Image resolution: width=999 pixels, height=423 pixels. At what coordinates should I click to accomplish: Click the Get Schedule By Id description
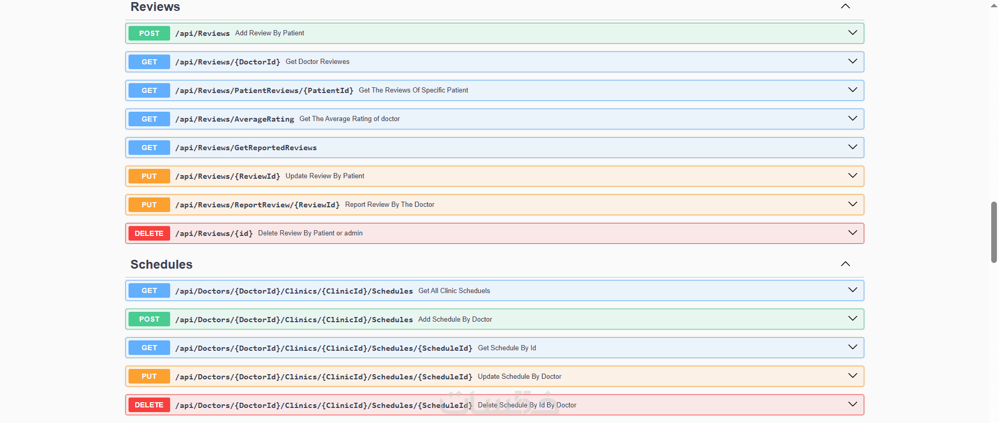pyautogui.click(x=507, y=348)
